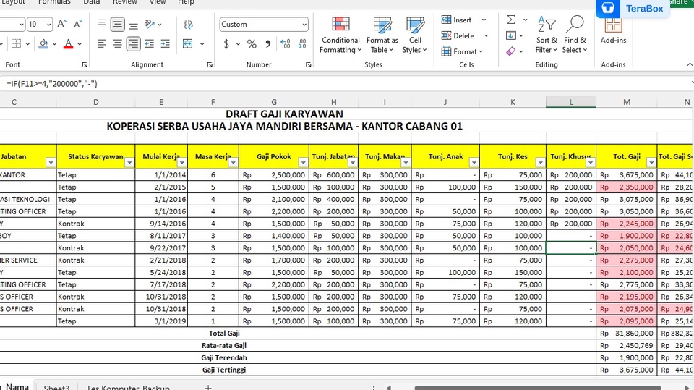This screenshot has height=390, width=694.
Task: Open Alignment settings dialog launcher
Action: tap(210, 64)
